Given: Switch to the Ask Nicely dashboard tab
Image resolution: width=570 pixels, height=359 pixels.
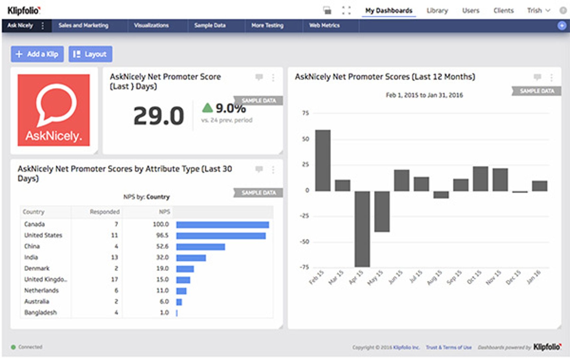Looking at the screenshot, I should click(x=20, y=25).
